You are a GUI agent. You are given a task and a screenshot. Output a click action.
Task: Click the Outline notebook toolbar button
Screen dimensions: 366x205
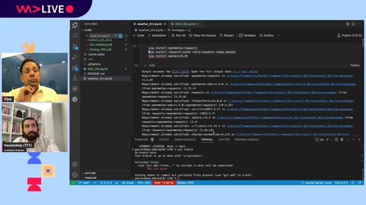(x=266, y=35)
